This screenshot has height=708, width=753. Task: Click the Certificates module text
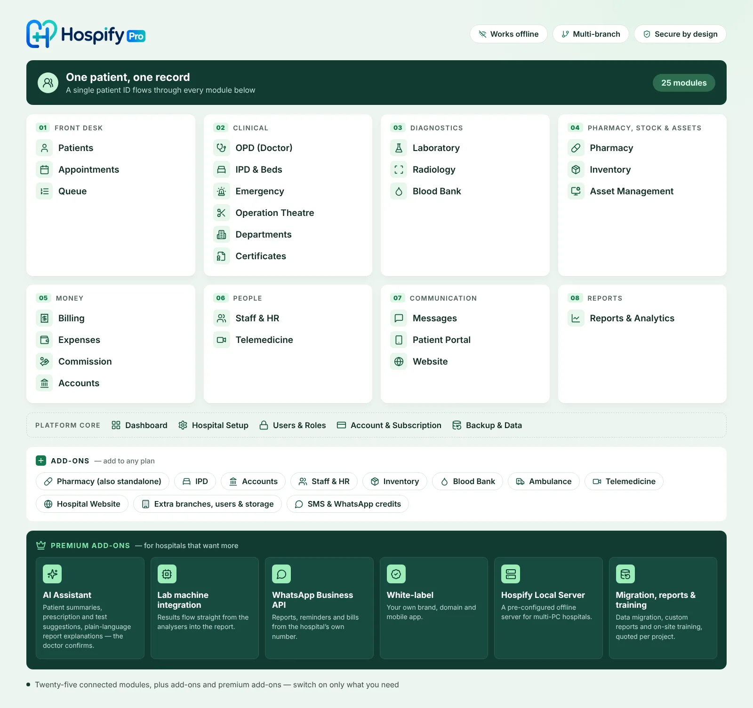point(261,256)
